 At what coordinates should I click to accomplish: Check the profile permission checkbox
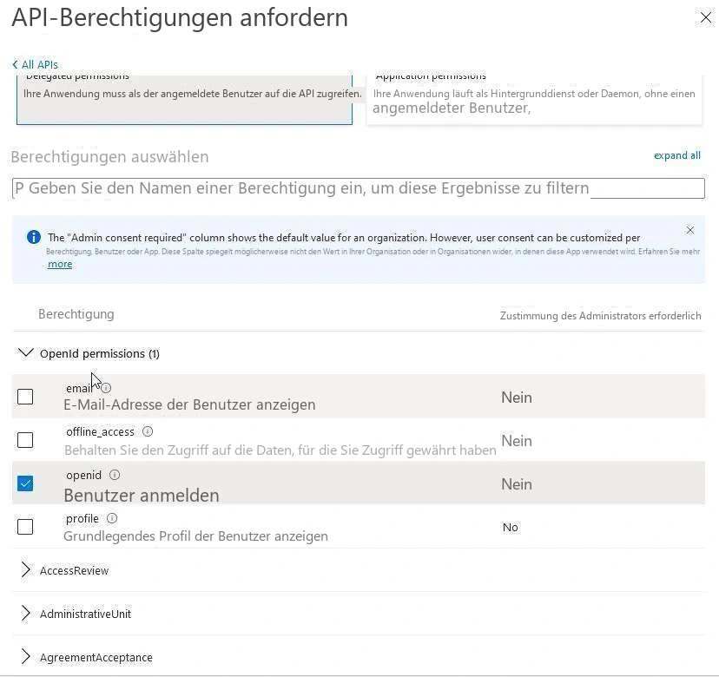pos(25,527)
